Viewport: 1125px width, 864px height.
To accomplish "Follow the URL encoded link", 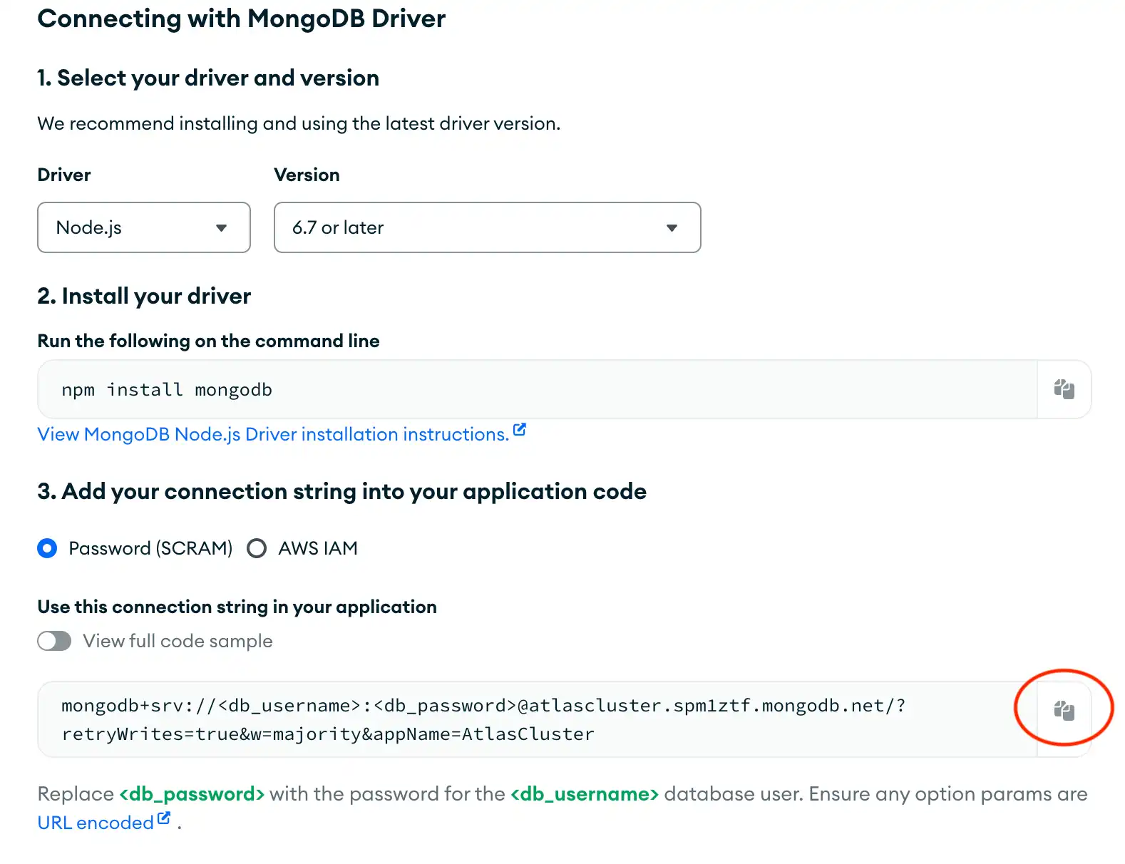I will coord(96,823).
